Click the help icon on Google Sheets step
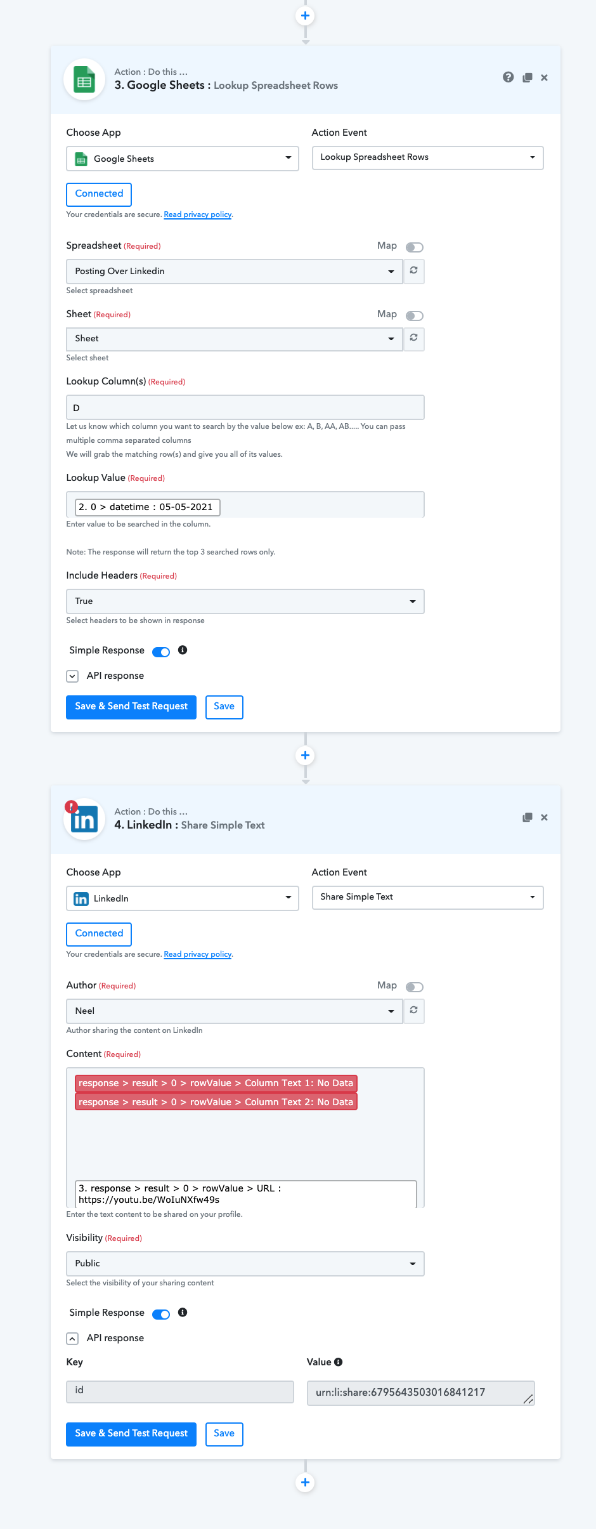This screenshot has height=1529, width=596. (508, 77)
